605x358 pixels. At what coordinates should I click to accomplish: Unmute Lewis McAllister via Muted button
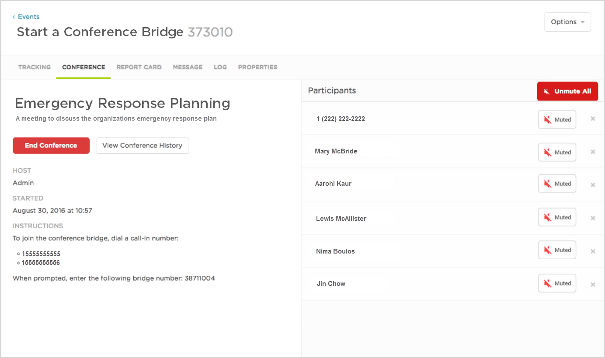557,217
